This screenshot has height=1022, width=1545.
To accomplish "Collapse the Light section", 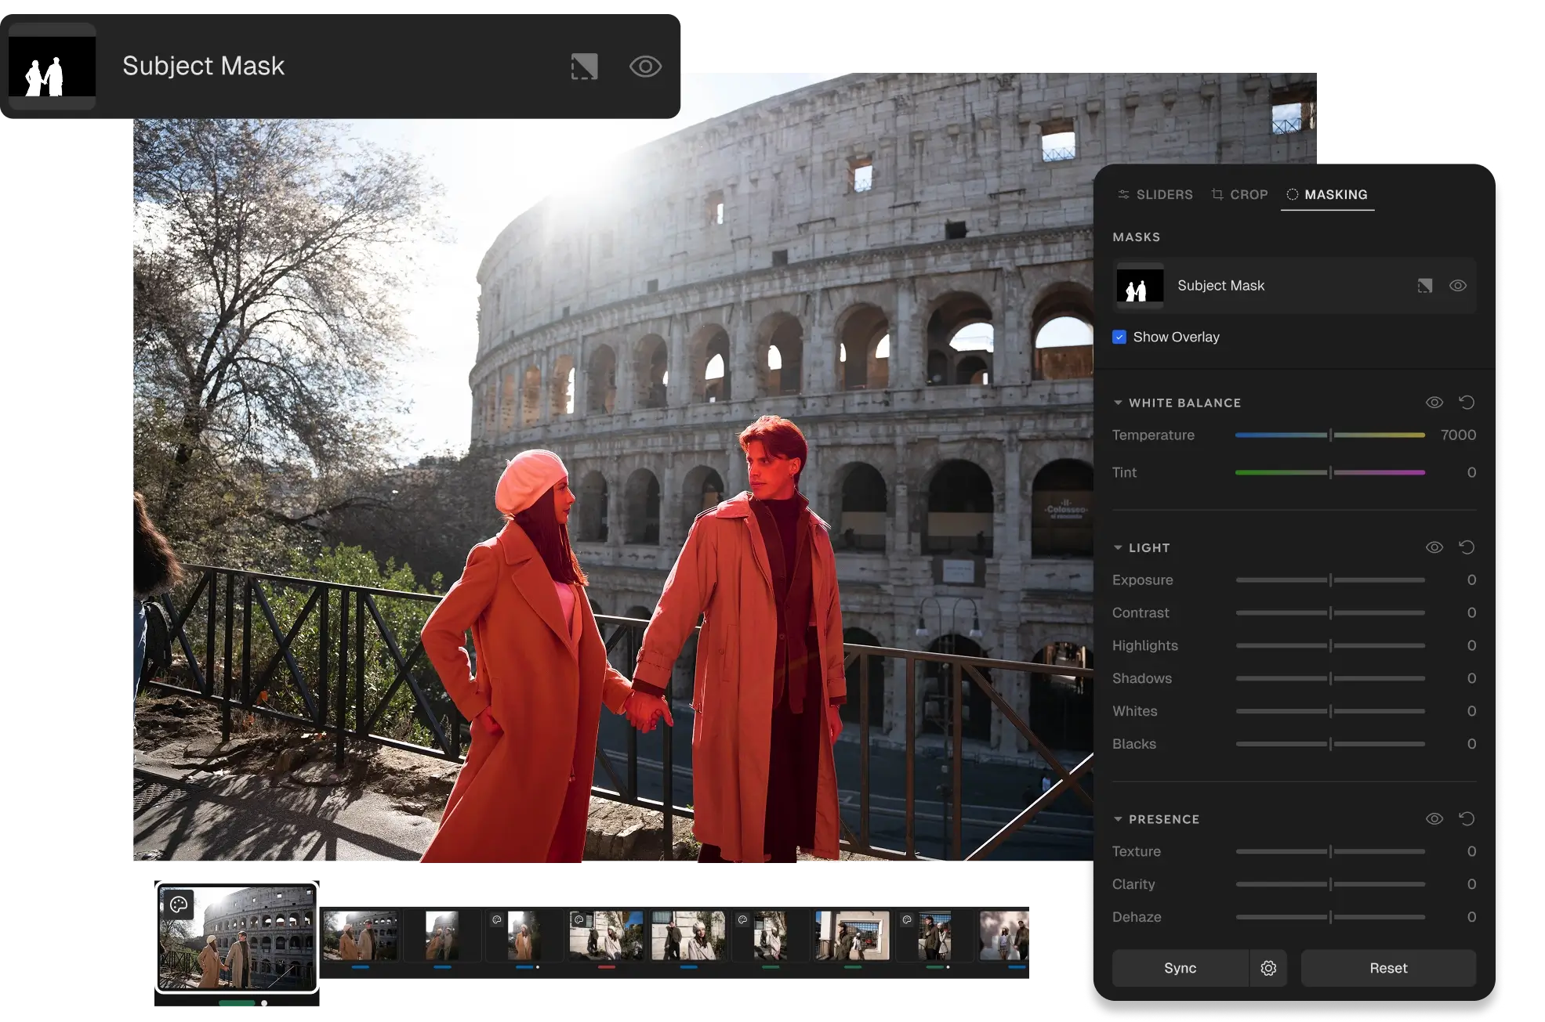I will coord(1118,547).
